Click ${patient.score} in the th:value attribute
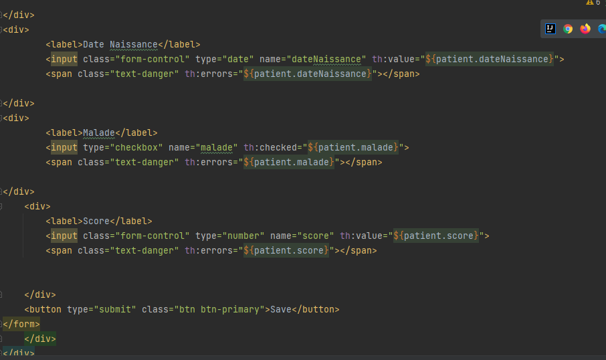Screen dimensions: 606x360 (x=436, y=236)
